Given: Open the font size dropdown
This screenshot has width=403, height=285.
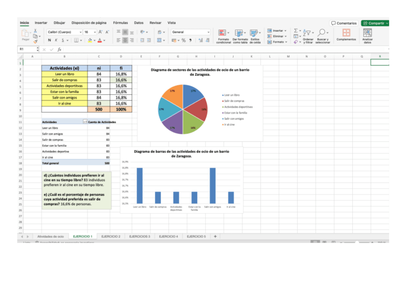Looking at the screenshot, I should click(94, 32).
